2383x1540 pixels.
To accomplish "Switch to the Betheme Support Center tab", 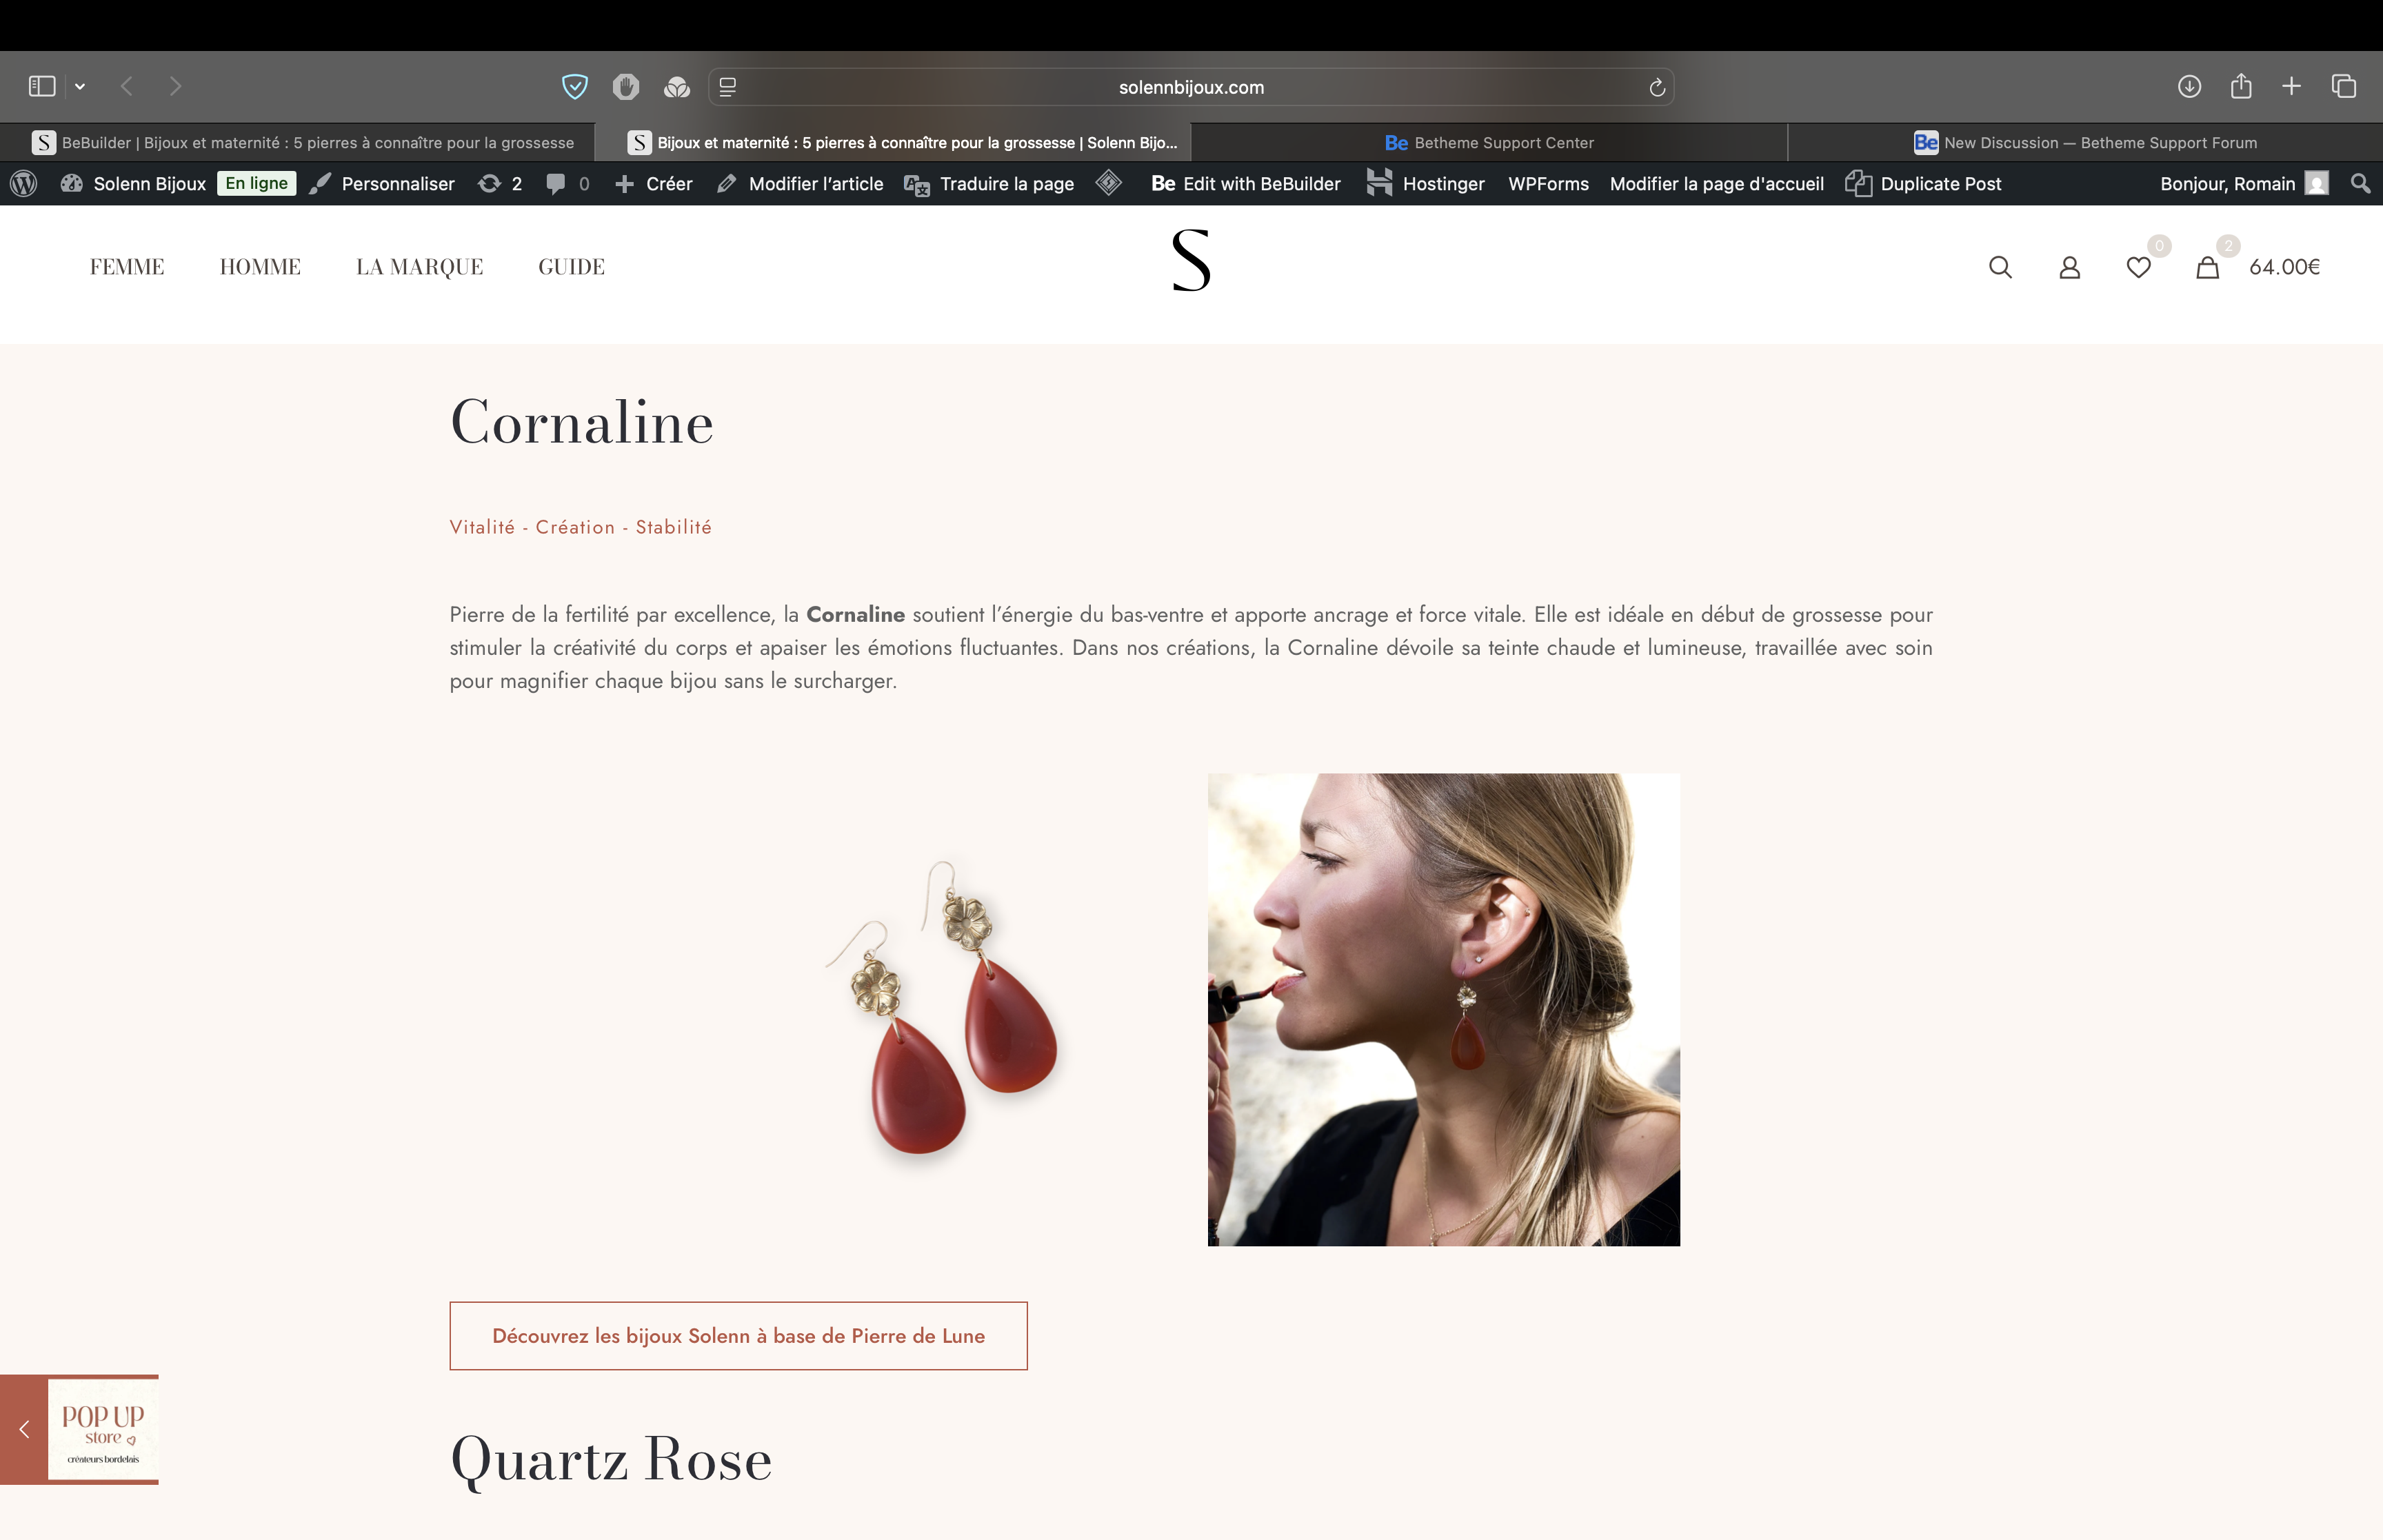I will point(1489,142).
